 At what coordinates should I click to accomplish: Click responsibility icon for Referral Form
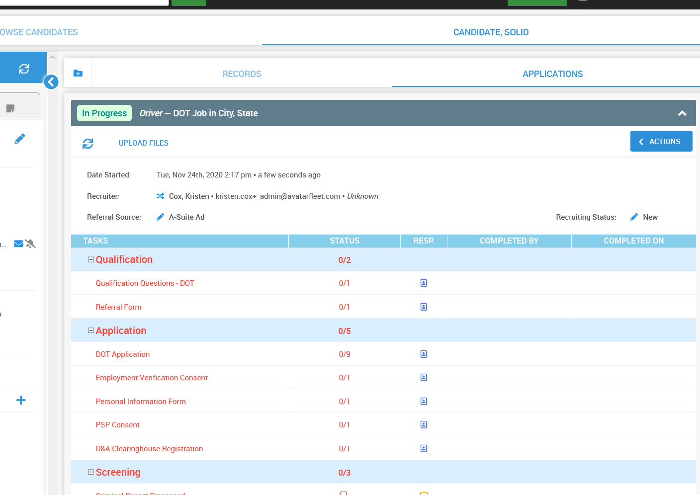click(x=424, y=307)
